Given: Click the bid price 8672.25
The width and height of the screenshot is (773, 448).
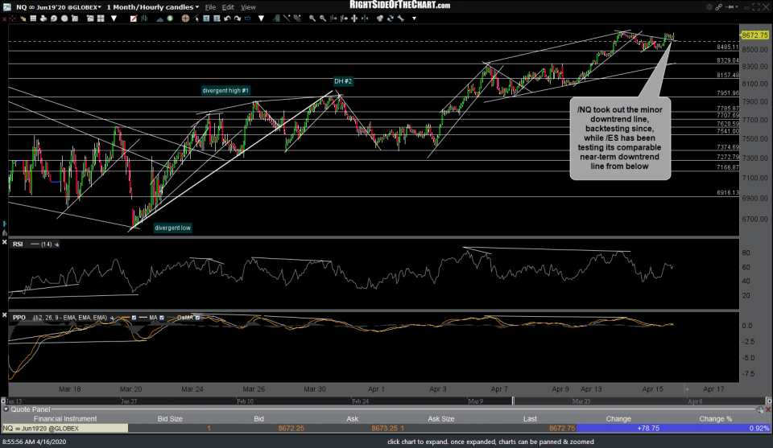Looking at the screenshot, I should 291,429.
